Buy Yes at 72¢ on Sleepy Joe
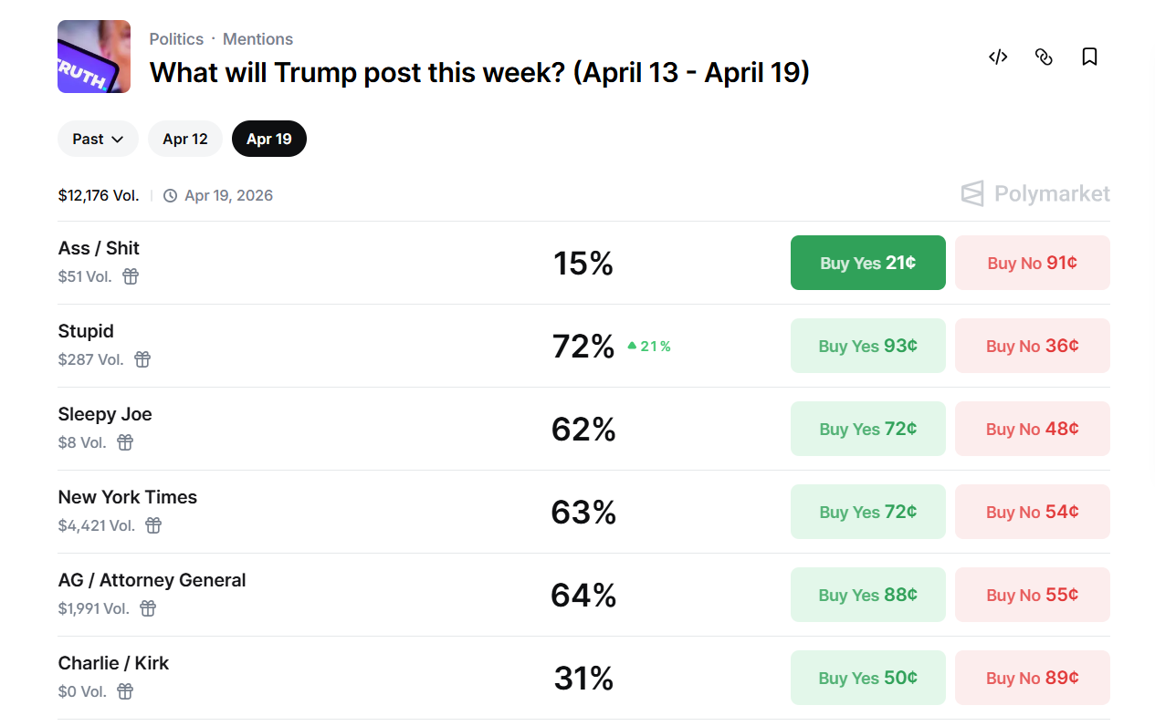The width and height of the screenshot is (1155, 726). pyautogui.click(x=867, y=429)
